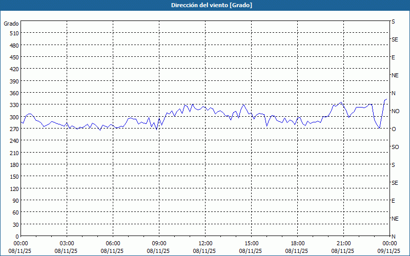Viewport: 410px width, 256px height.
Task: Click the 390 degree axis label
Action: pyautogui.click(x=14, y=81)
